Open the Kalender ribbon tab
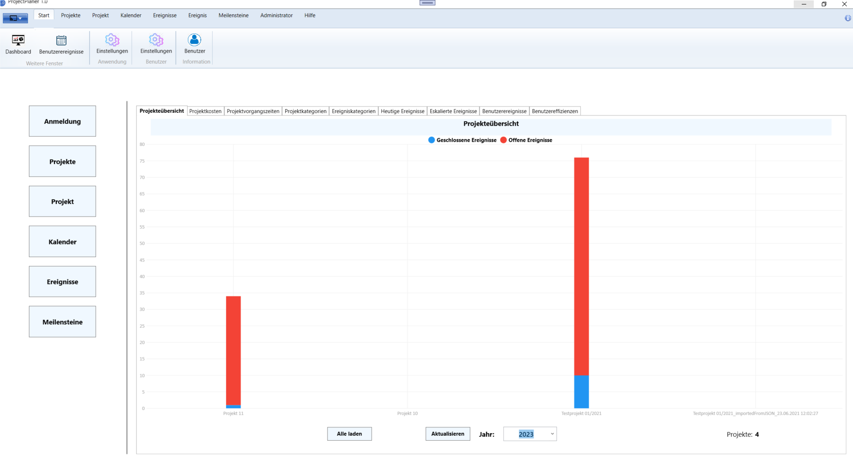The image size is (853, 463). 131,15
